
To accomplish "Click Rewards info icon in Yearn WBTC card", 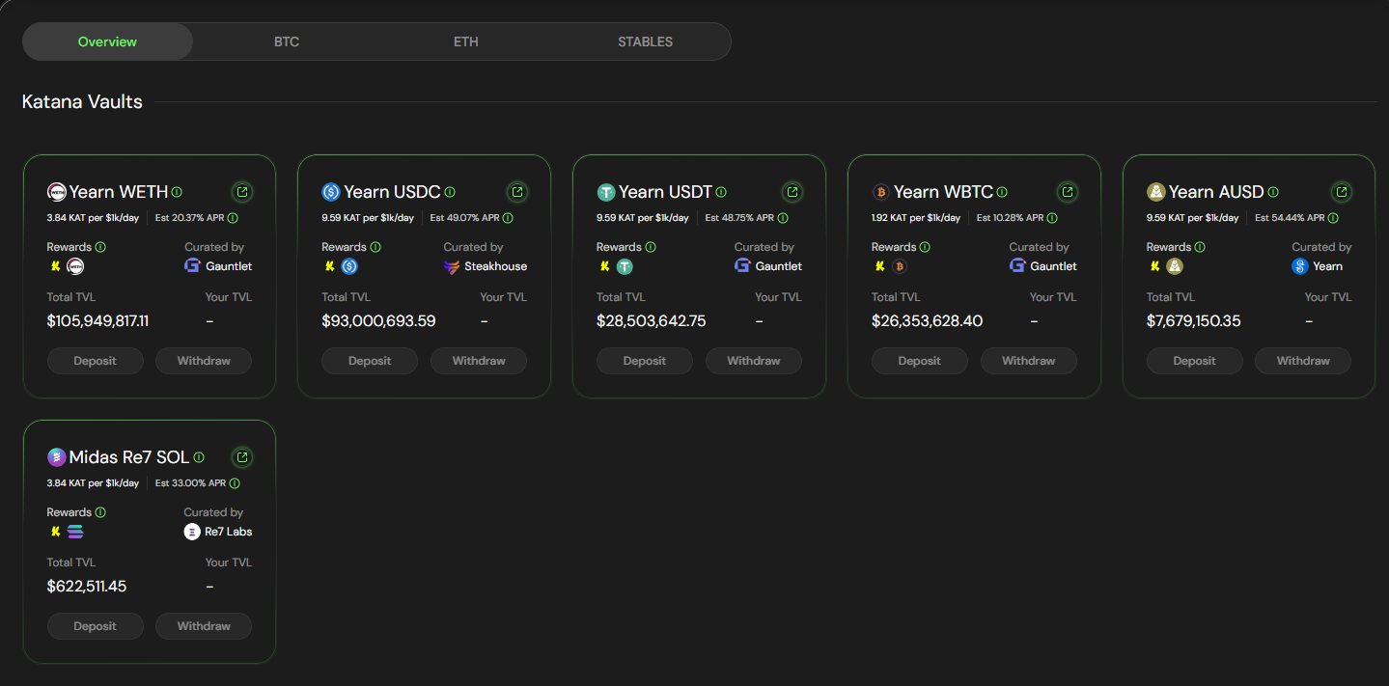I will (925, 247).
